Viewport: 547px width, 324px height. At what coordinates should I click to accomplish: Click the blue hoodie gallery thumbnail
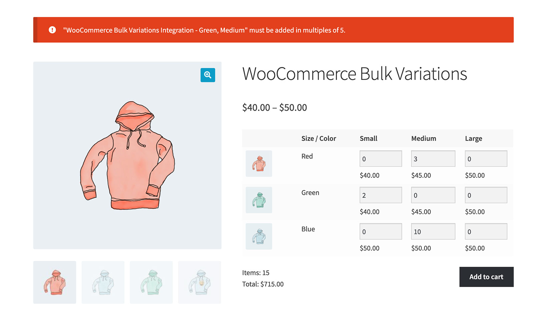click(x=103, y=282)
